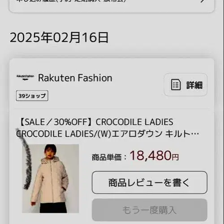Click the greyed もう一度購入 button
The width and height of the screenshot is (224, 224).
point(150,210)
